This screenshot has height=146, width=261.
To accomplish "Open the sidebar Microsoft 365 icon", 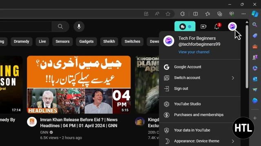I will pyautogui.click(x=254, y=68).
